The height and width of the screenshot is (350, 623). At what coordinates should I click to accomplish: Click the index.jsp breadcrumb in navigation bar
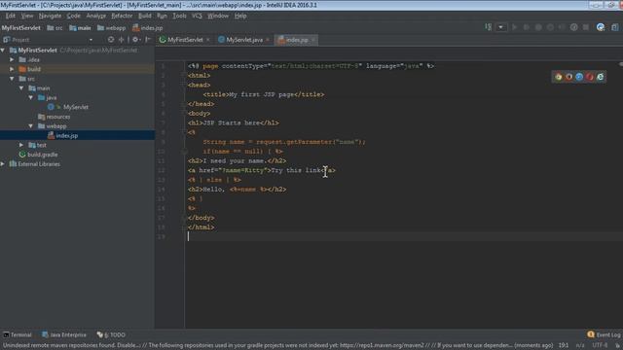(x=147, y=28)
